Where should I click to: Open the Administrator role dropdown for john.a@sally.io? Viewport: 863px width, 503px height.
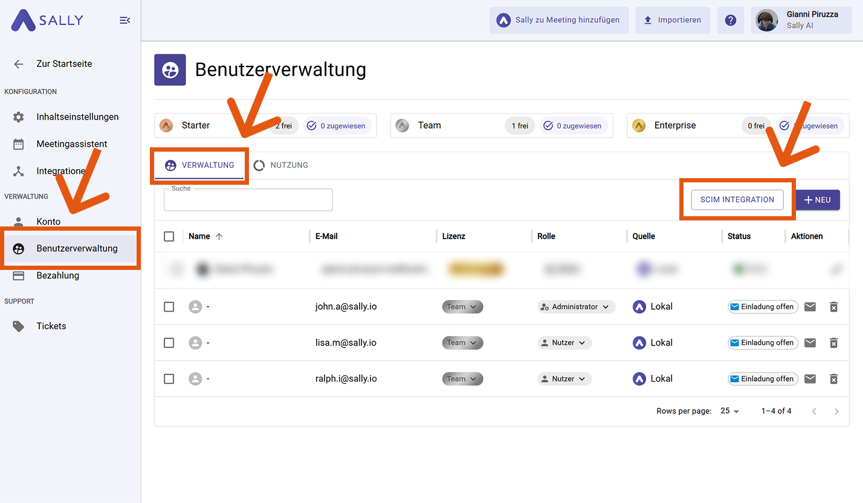click(x=575, y=307)
